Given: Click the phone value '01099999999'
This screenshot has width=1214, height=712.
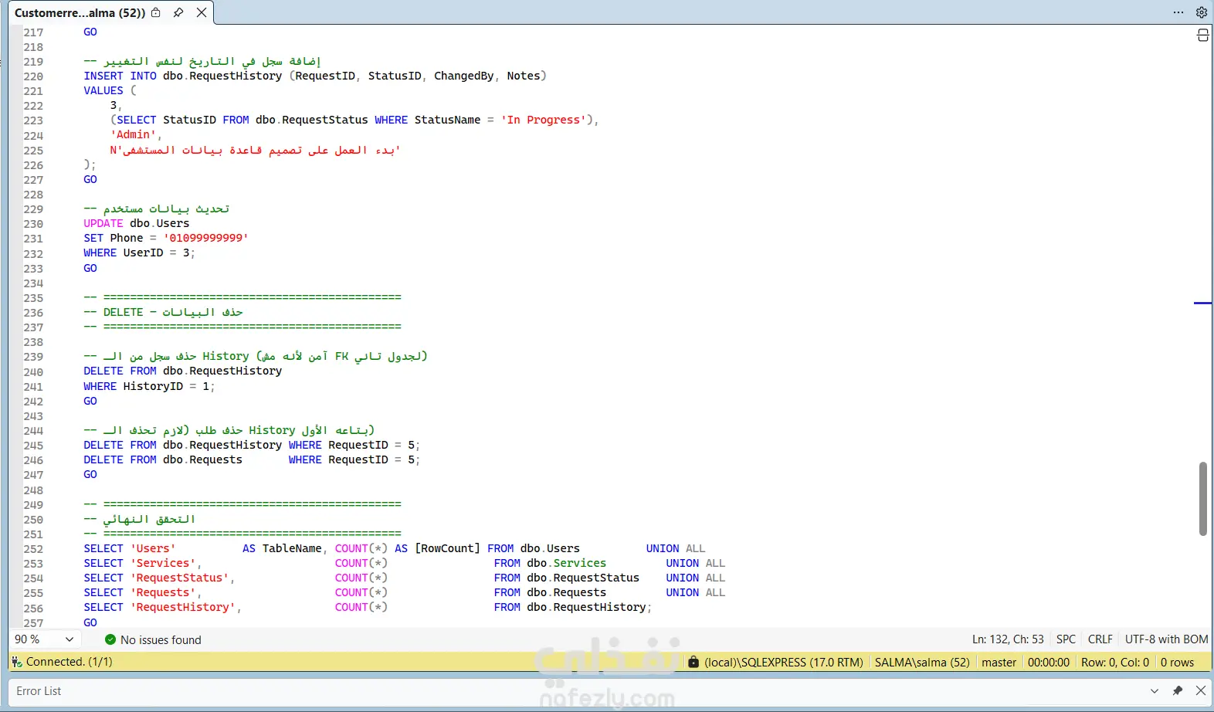Looking at the screenshot, I should (x=206, y=238).
